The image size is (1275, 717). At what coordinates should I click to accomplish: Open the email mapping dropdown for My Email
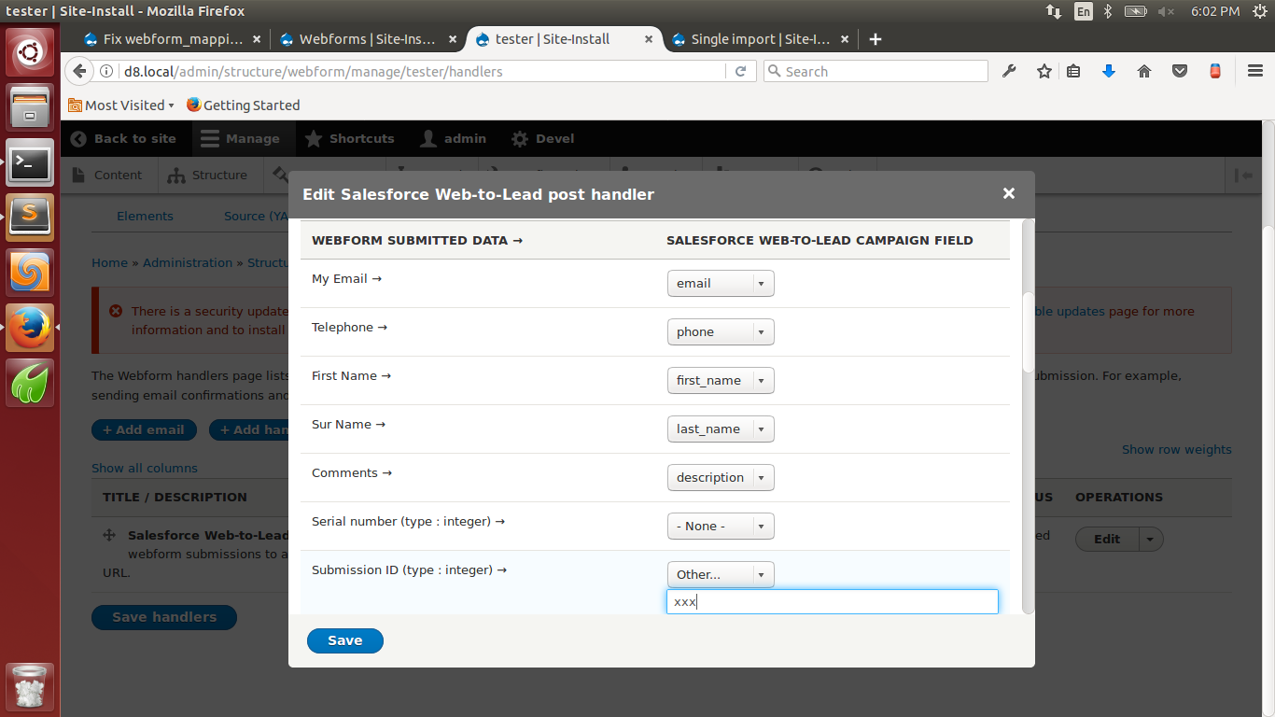(x=720, y=283)
